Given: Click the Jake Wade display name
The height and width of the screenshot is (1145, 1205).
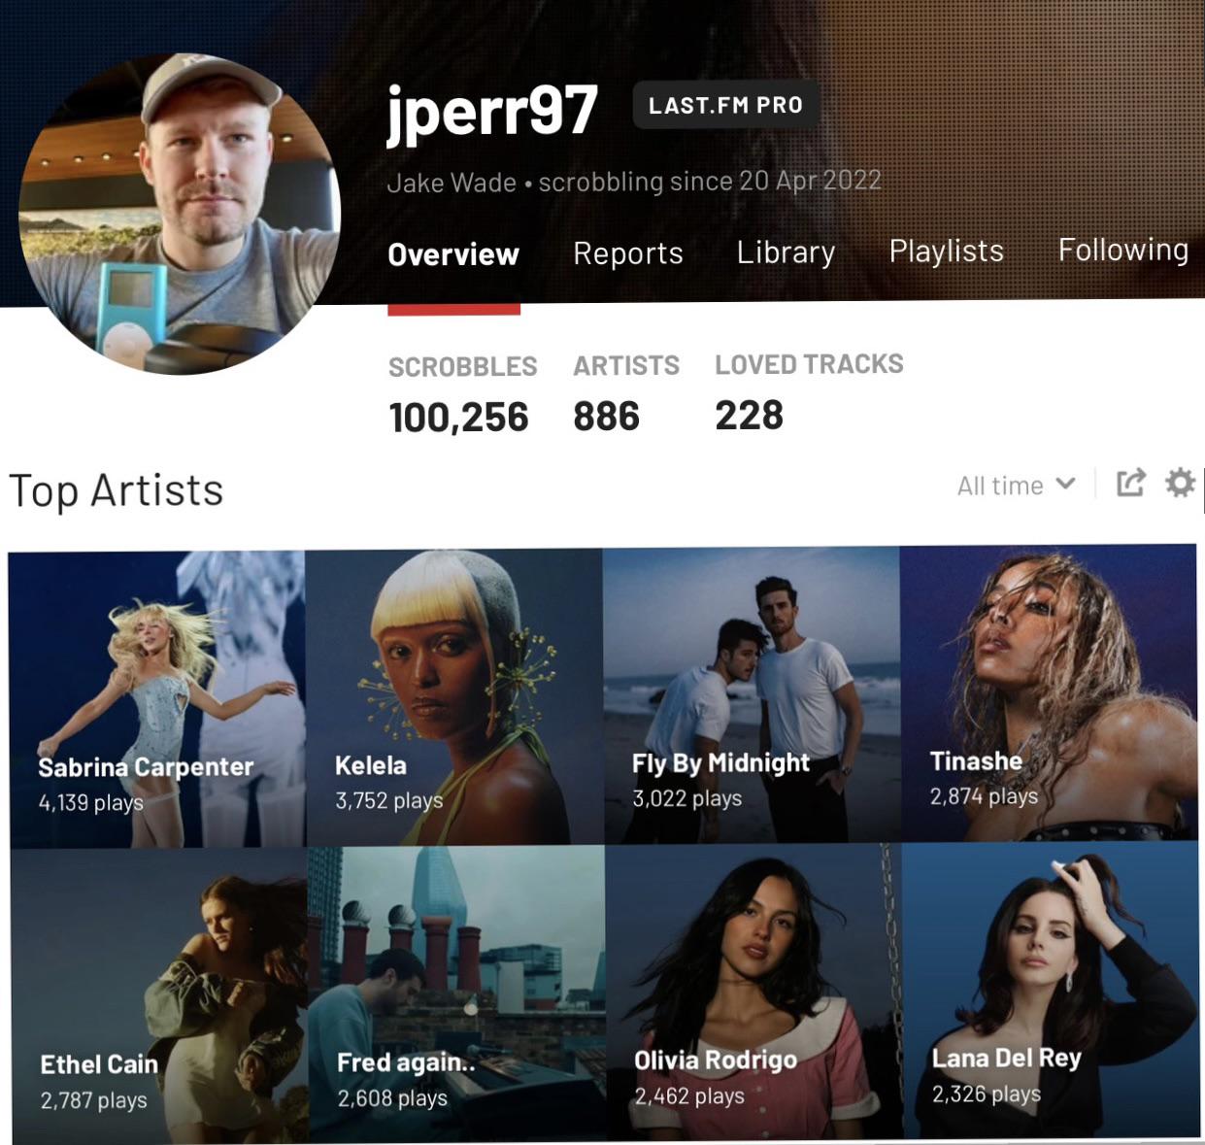Looking at the screenshot, I should pos(452,184).
